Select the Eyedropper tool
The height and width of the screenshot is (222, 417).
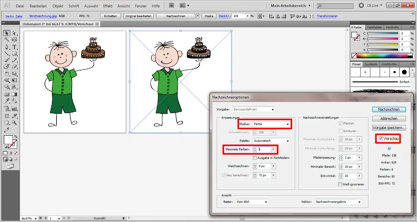(7, 101)
